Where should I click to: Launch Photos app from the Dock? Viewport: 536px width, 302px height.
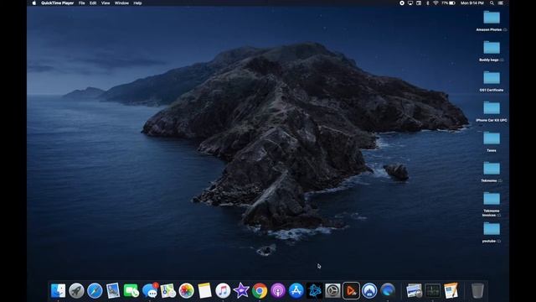click(x=186, y=291)
